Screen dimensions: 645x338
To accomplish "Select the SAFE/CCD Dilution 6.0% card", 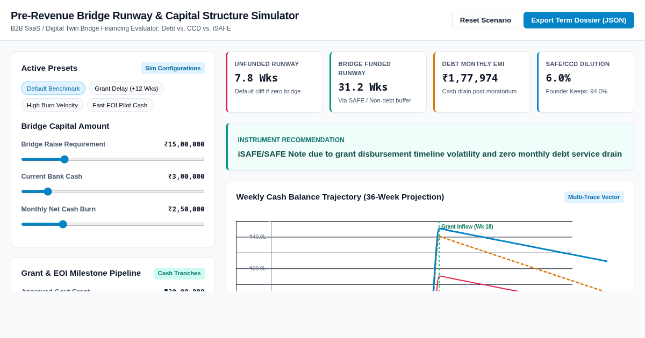I will click(585, 82).
